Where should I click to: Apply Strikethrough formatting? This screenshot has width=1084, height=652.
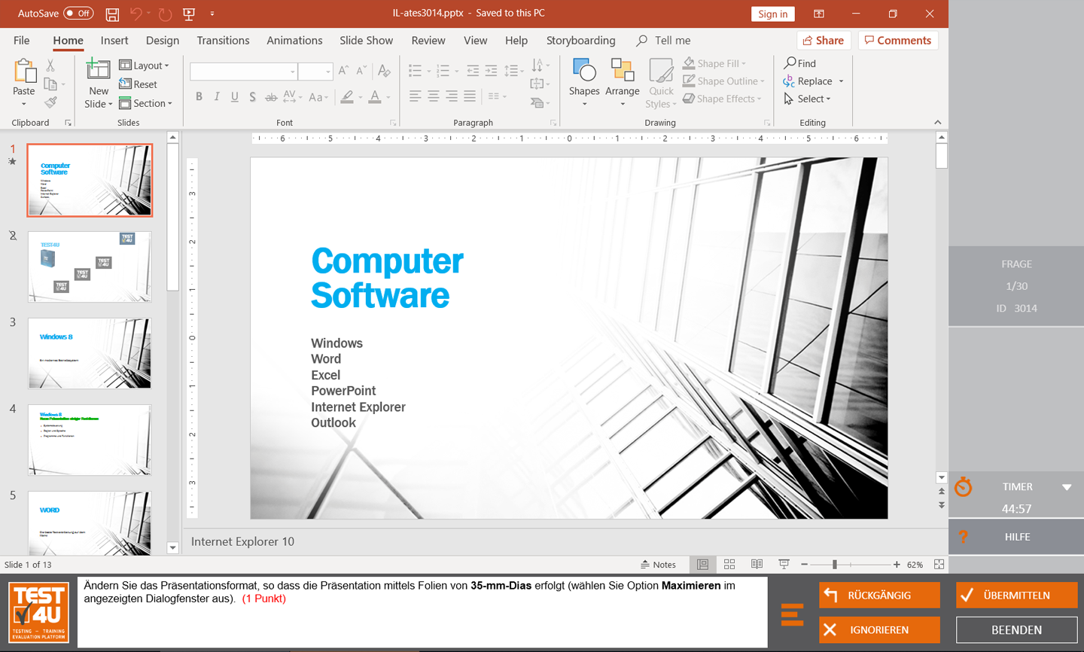[x=270, y=96]
